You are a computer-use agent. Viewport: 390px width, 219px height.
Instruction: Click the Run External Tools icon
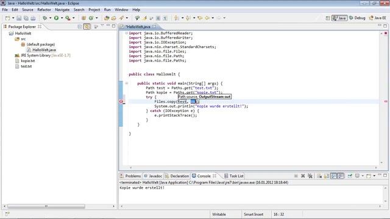tap(68, 18)
